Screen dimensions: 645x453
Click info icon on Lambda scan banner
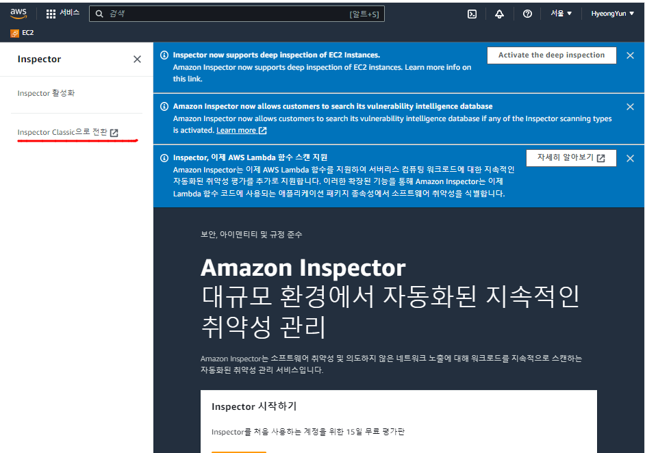pos(164,158)
